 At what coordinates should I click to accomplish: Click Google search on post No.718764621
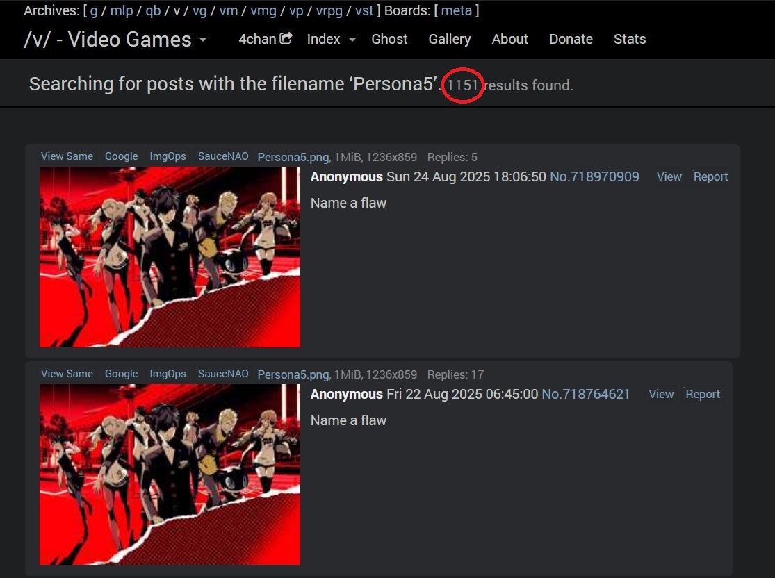121,374
